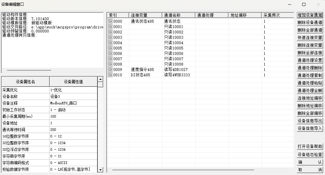Viewport: 325px width, 175px height.
Task: Confirm with the 确认 button
Action: pyautogui.click(x=310, y=162)
